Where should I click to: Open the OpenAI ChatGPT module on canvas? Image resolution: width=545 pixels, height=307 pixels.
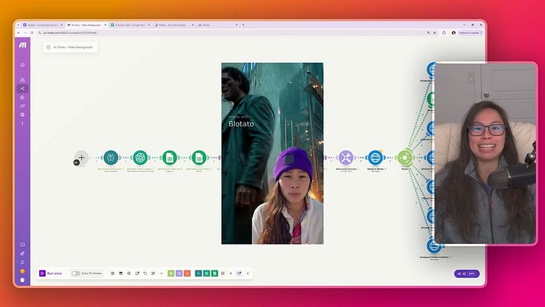(140, 157)
